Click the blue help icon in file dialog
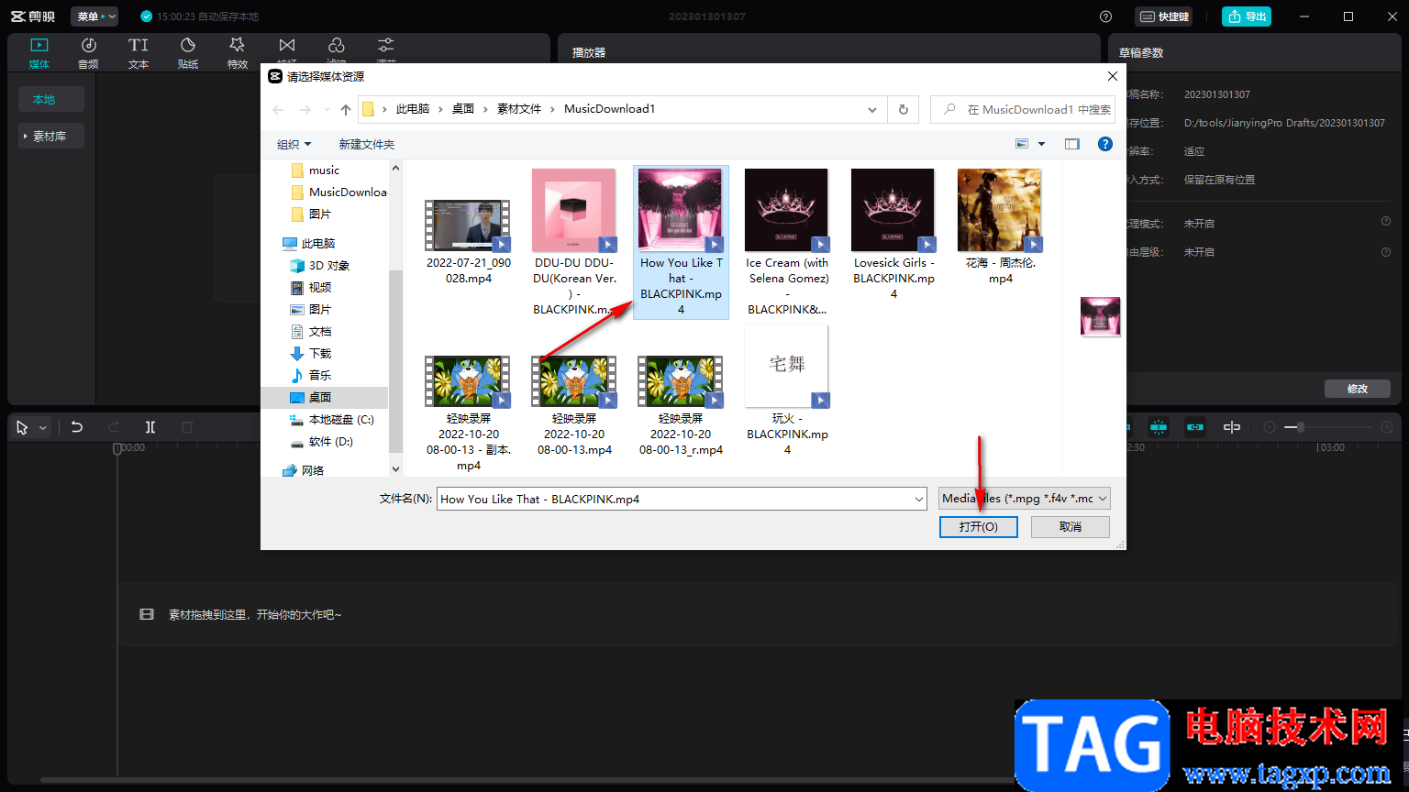The height and width of the screenshot is (792, 1409). [1105, 144]
